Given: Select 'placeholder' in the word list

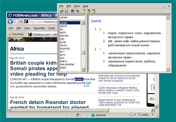Looking at the screenshot, I should click(70, 64).
